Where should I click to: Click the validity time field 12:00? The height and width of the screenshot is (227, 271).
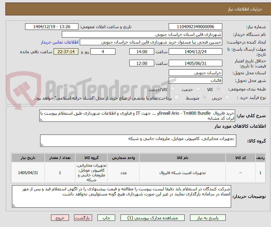coord(142,63)
